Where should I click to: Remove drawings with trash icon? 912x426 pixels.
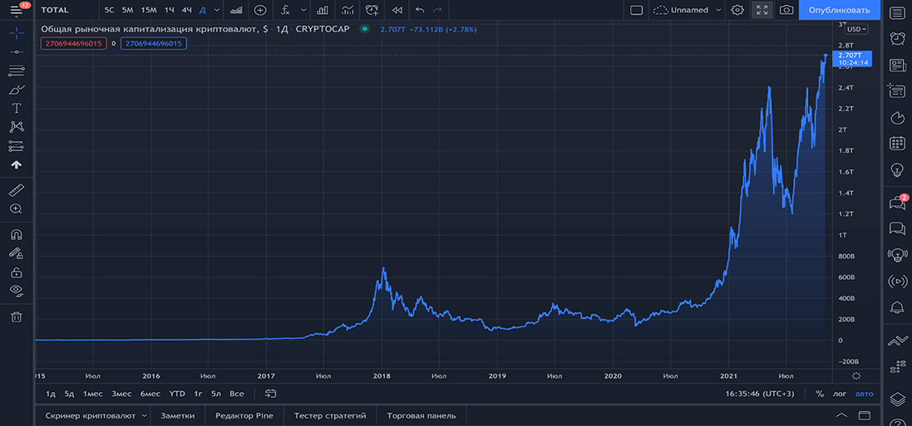17,316
